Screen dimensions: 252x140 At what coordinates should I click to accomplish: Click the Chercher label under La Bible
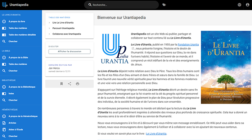[x=13, y=71]
